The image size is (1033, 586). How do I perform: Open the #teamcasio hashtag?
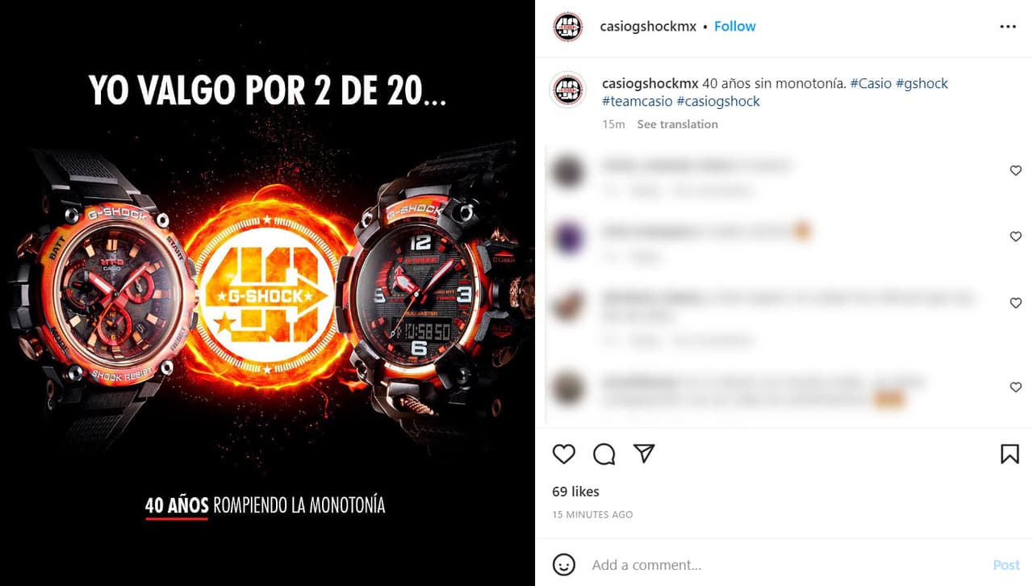[638, 101]
